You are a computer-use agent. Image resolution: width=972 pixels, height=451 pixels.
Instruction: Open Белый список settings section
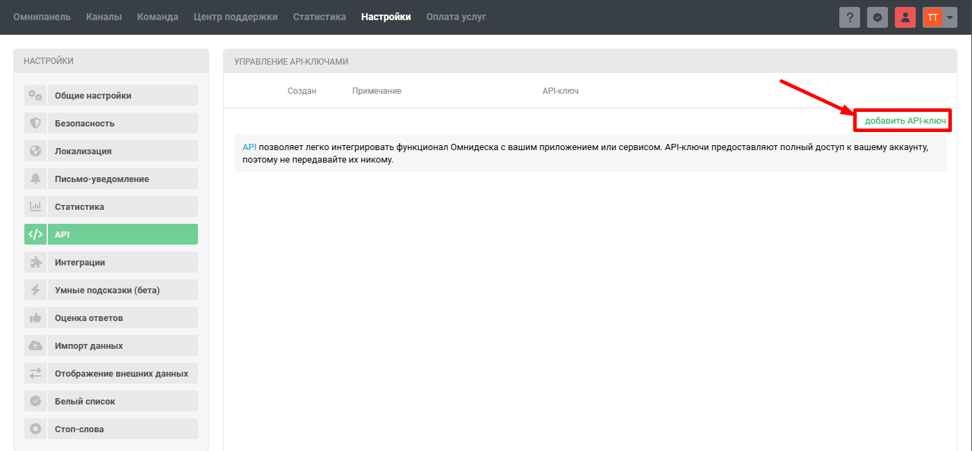point(85,401)
